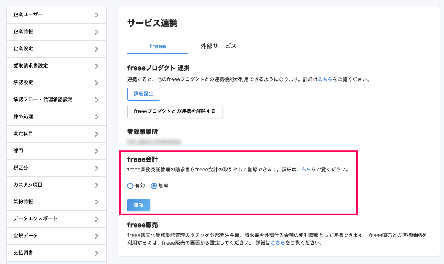Click the freee販売 section heading

(x=142, y=225)
